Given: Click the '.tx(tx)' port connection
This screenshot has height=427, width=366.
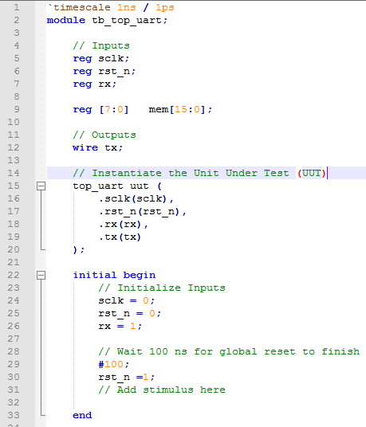Looking at the screenshot, I should [x=120, y=237].
